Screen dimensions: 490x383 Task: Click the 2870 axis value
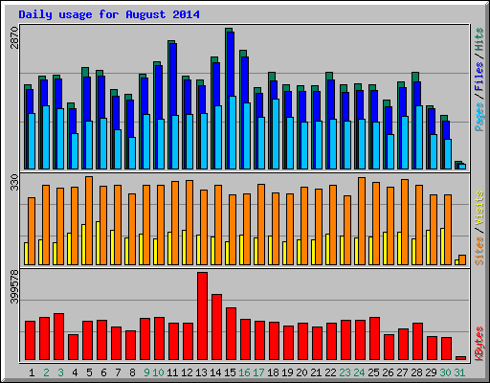(x=14, y=38)
